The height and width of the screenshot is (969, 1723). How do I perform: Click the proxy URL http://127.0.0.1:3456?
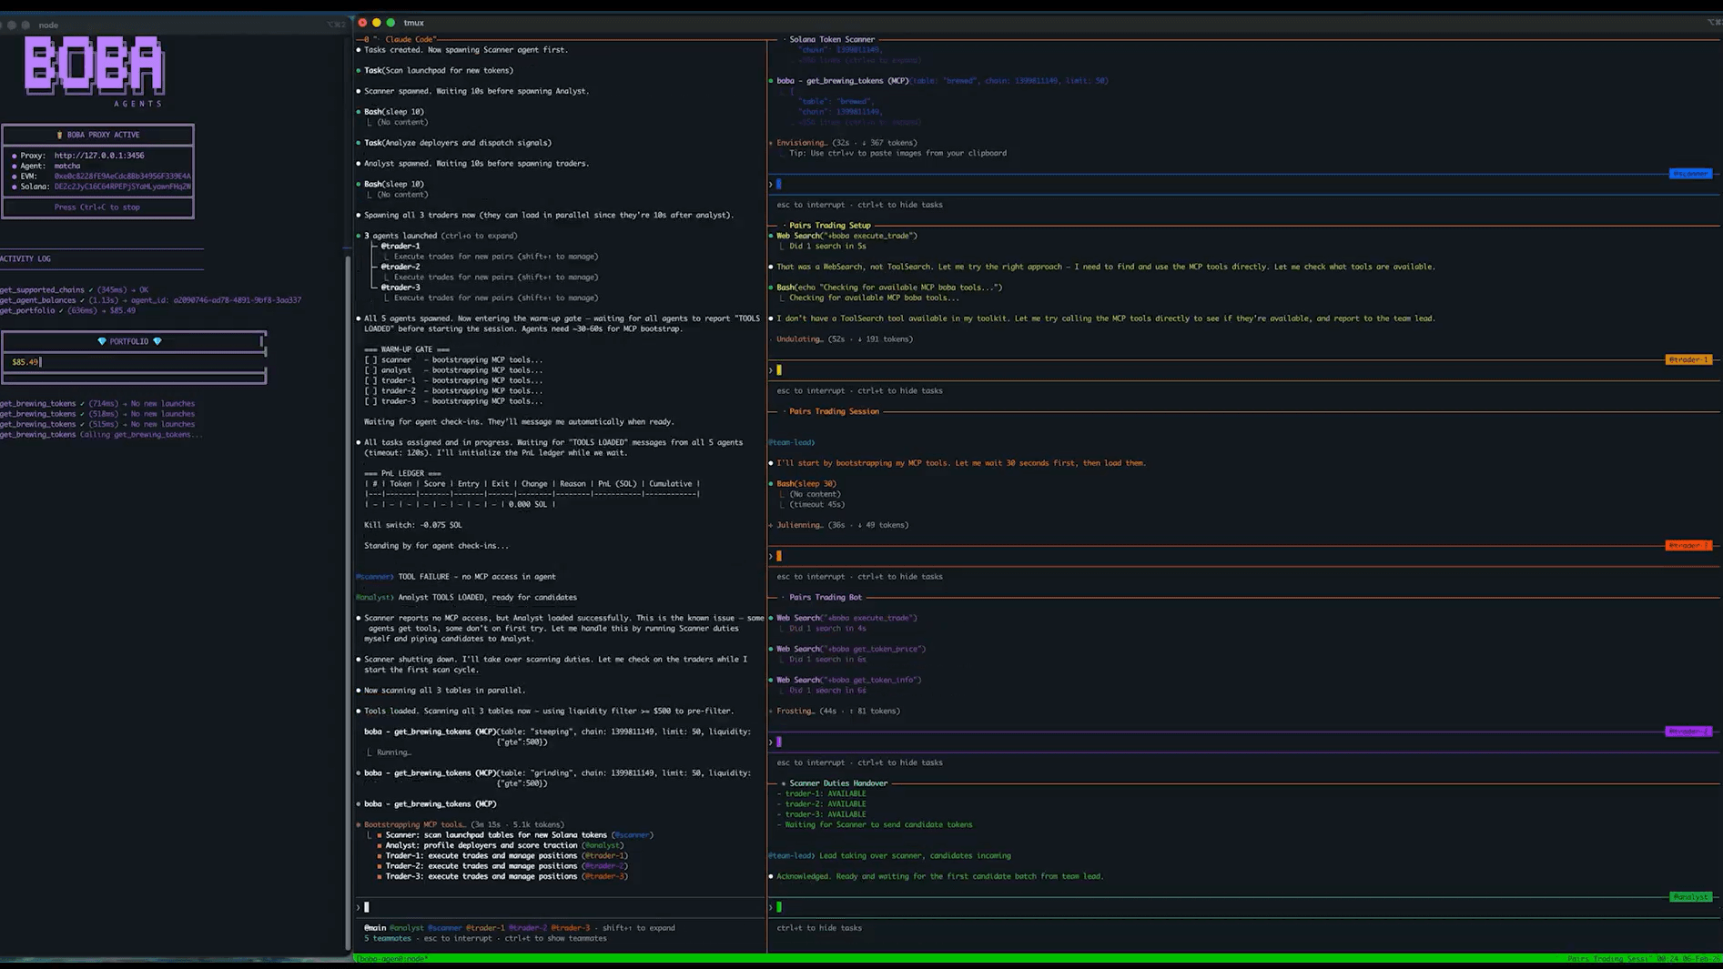click(x=98, y=156)
